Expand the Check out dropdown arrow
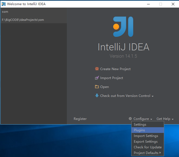The height and width of the screenshot is (157, 179). tap(152, 96)
